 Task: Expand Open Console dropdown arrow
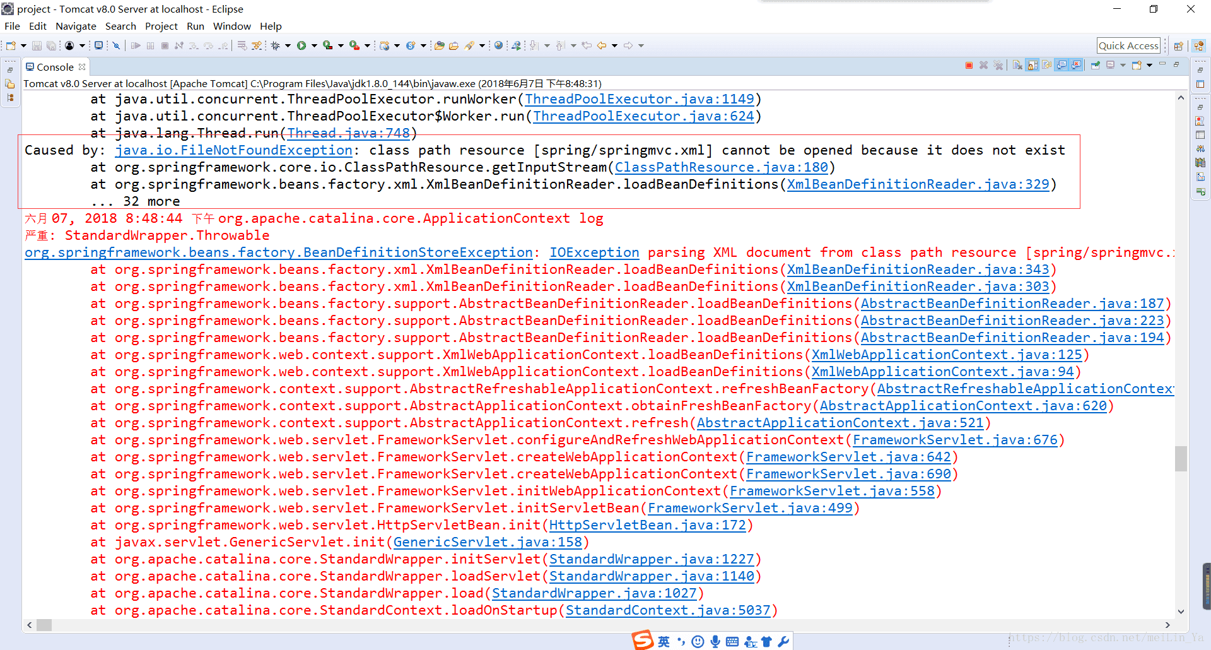1149,65
